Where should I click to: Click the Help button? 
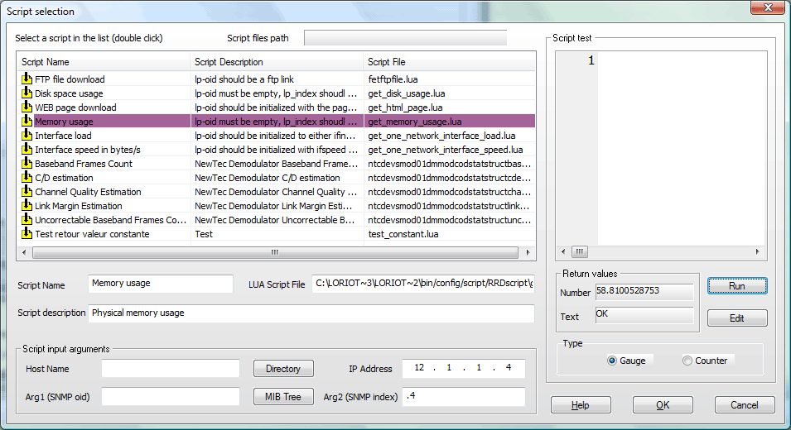coord(581,405)
